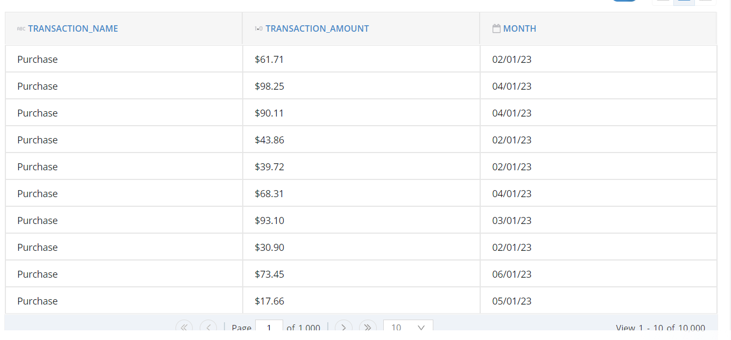
Task: Click the calendar icon beside MONTH
Action: tap(496, 28)
